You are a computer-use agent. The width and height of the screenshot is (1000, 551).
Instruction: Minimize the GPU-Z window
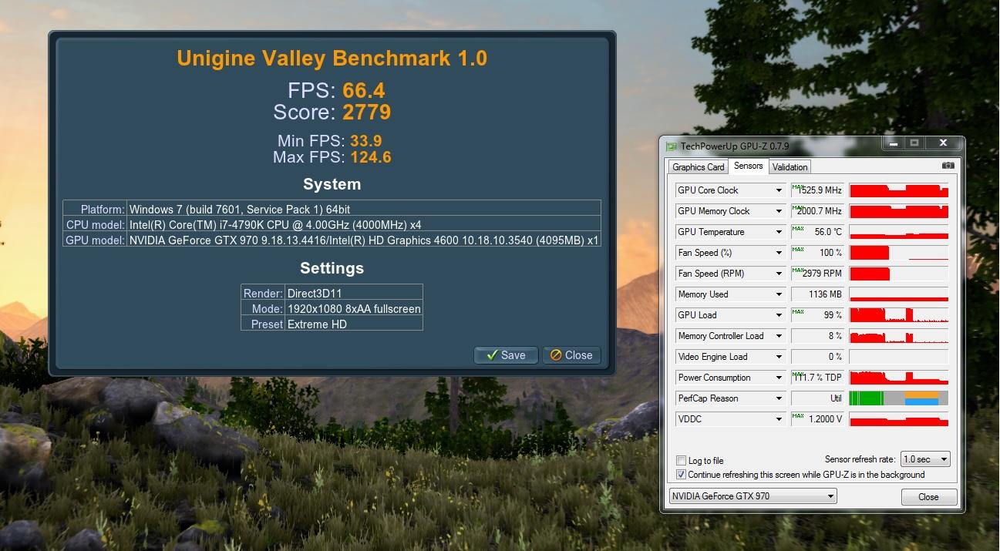coord(893,143)
